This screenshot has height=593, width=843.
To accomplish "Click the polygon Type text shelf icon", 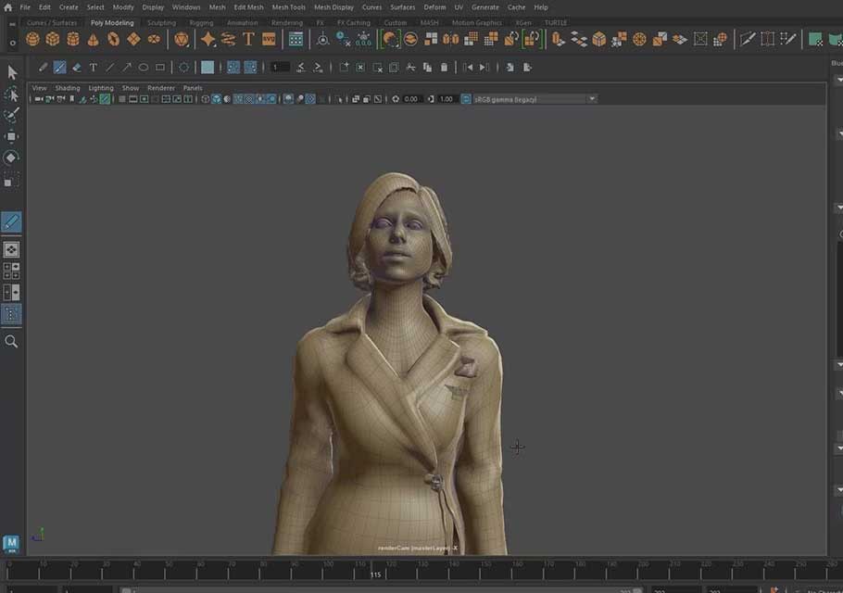I will coord(248,39).
